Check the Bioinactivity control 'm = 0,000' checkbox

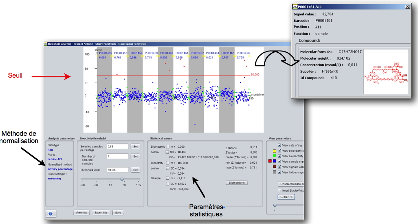pos(168,147)
